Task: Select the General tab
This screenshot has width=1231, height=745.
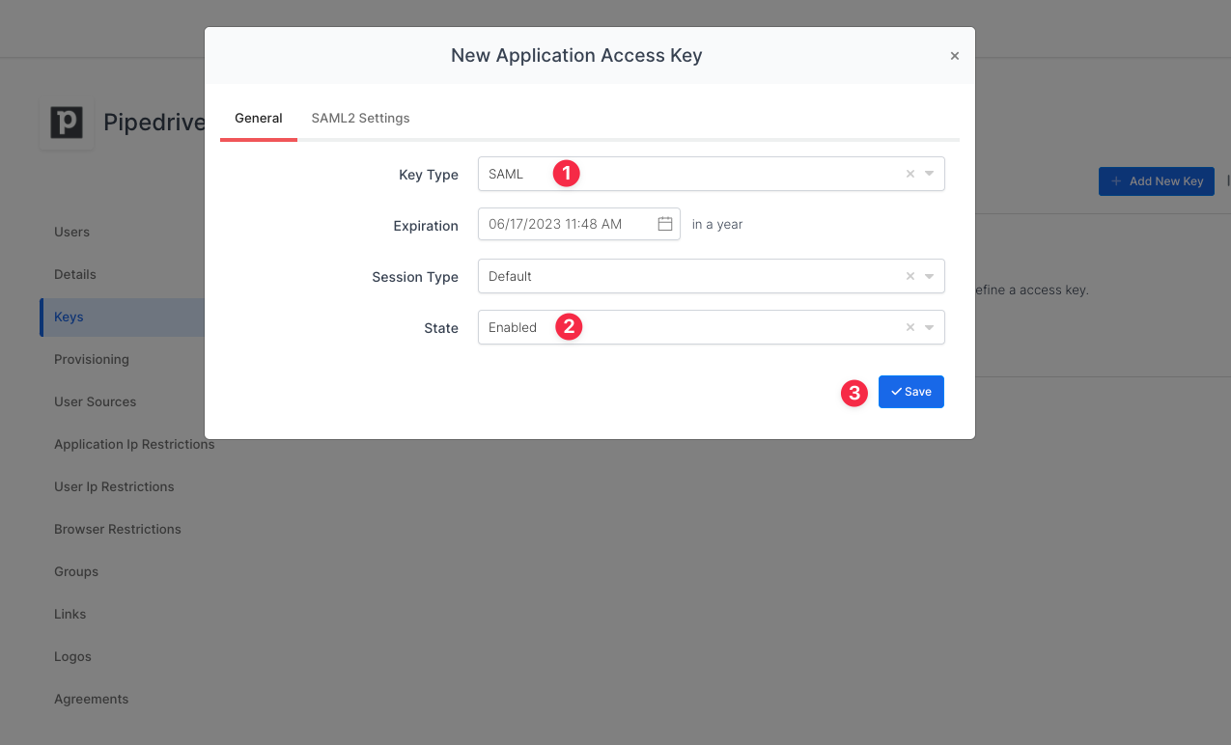Action: [x=259, y=119]
